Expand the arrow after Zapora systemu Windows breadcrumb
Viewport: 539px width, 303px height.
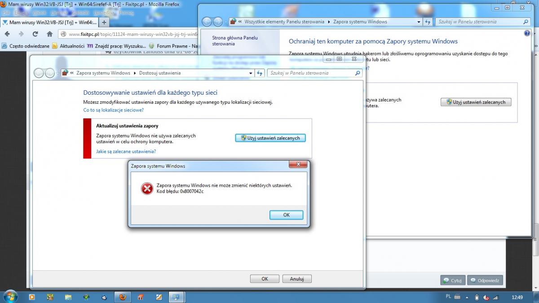point(135,73)
